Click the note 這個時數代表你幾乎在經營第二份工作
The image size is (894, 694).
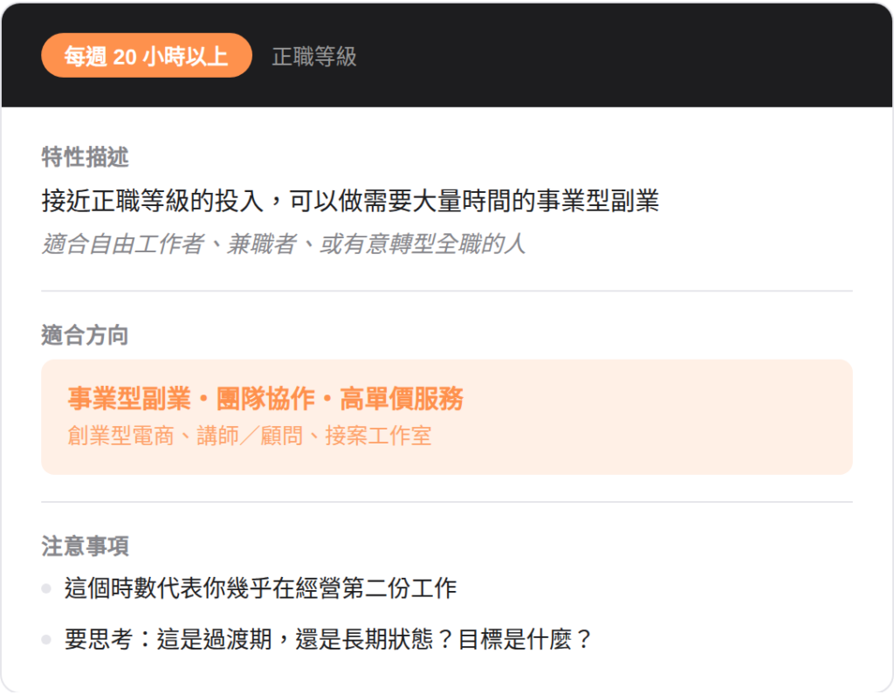click(x=260, y=588)
